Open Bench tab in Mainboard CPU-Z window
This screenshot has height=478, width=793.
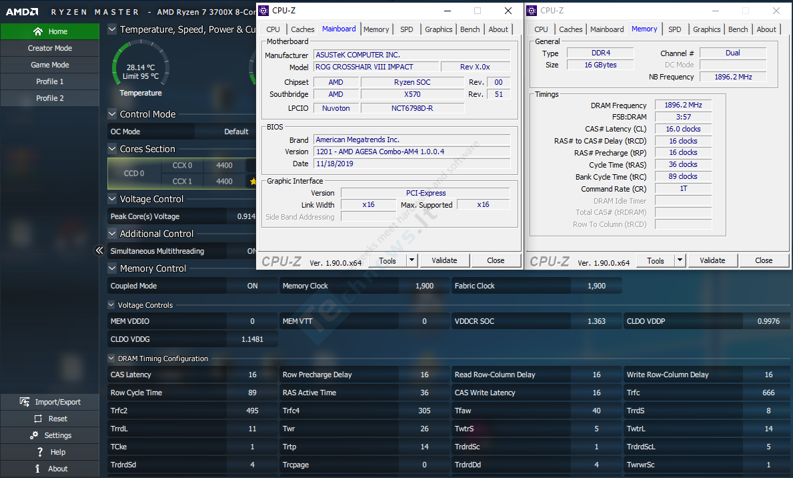point(470,29)
